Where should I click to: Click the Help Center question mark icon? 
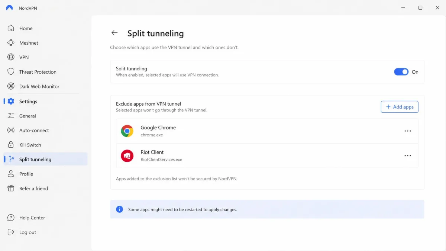tap(11, 218)
